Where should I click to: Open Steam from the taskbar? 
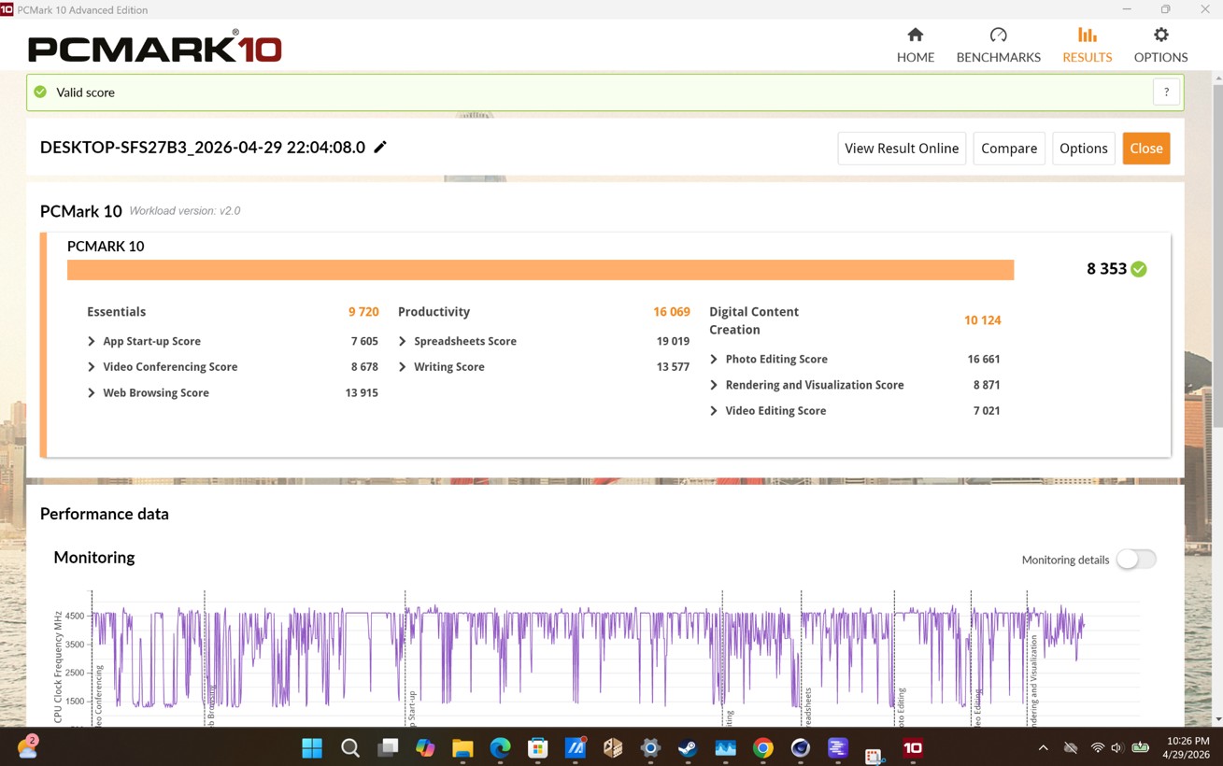coord(688,747)
